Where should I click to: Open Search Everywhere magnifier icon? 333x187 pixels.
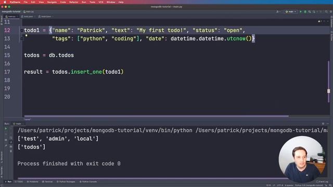coord(326,11)
